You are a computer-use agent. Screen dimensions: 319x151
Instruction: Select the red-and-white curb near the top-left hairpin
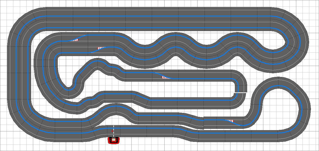(75, 40)
